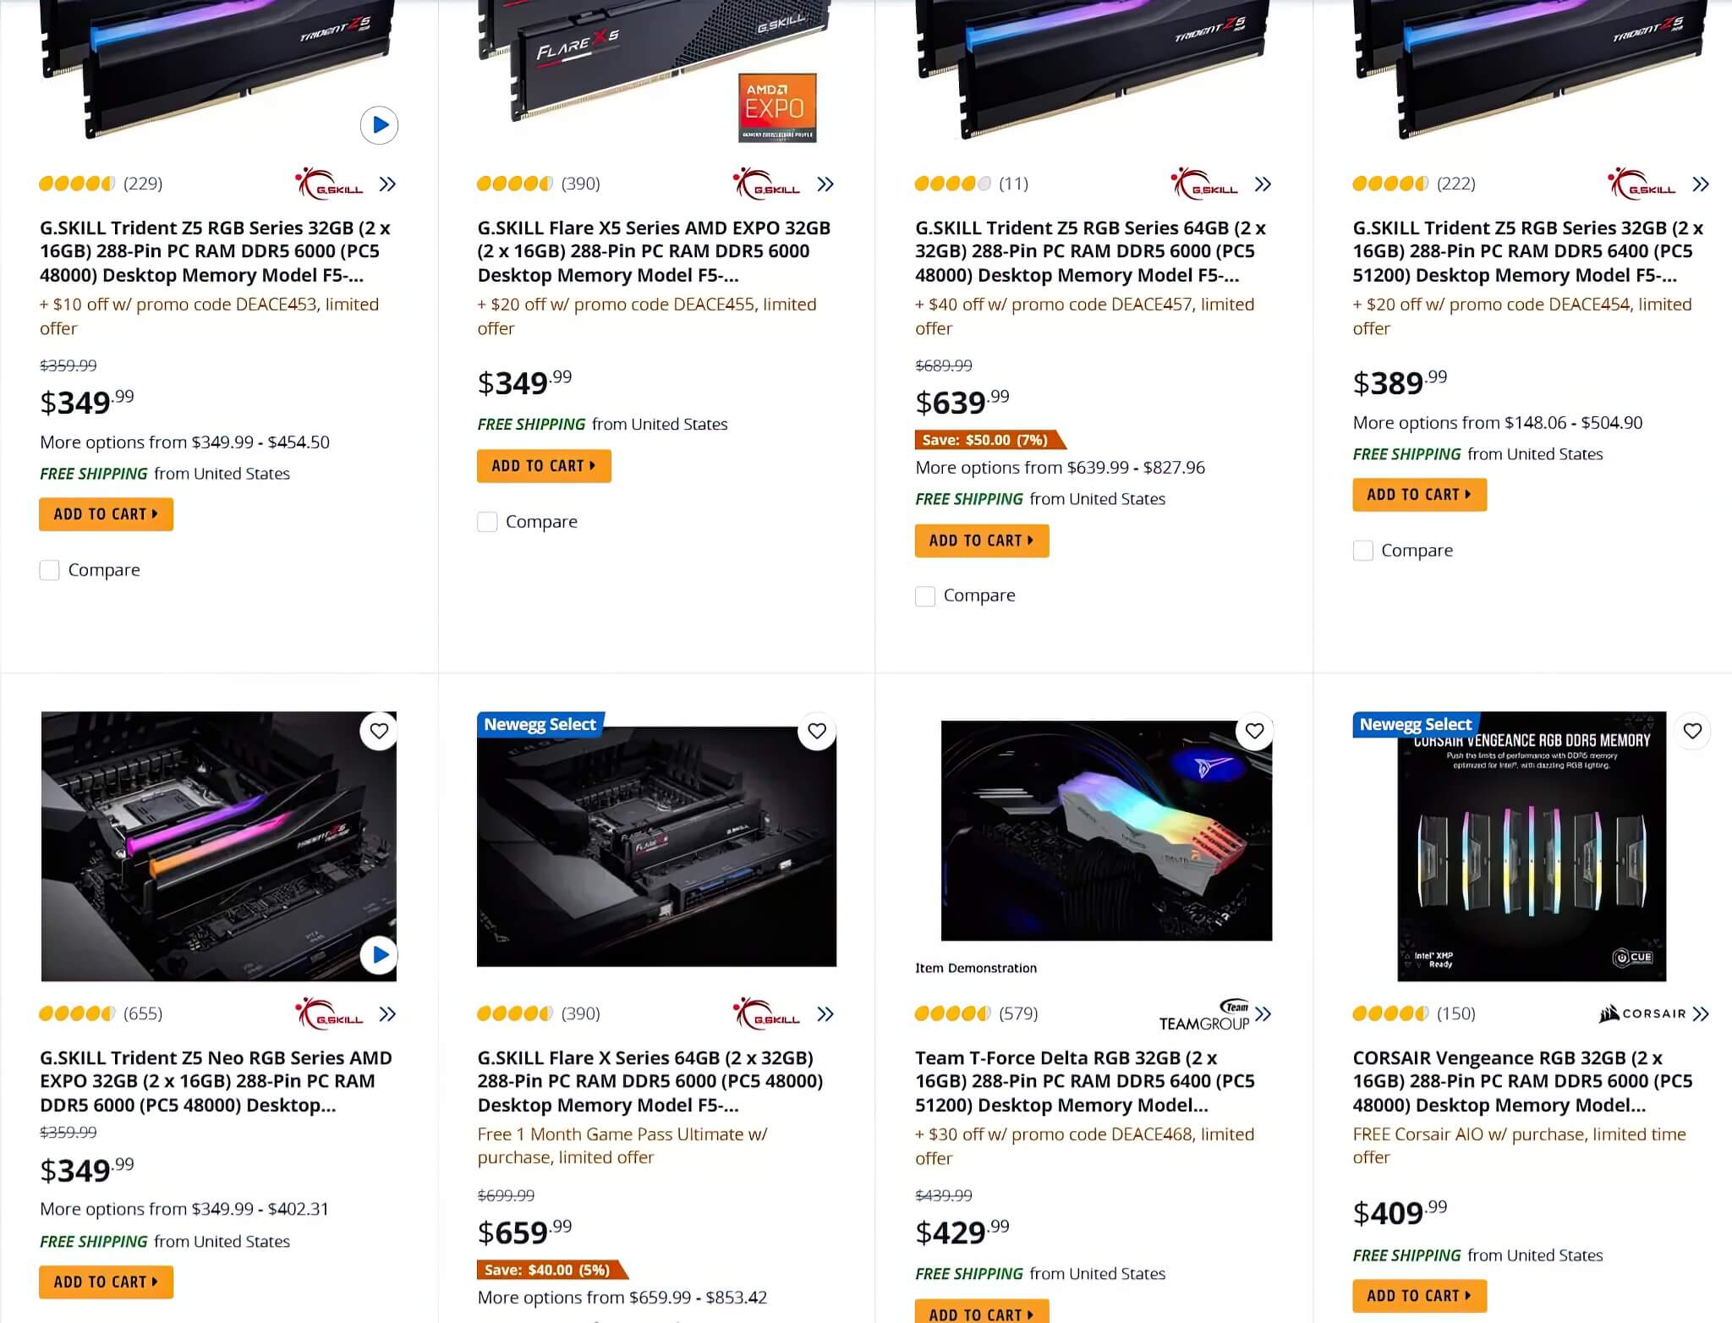Play the Trident Z5 Neo demonstration video
The height and width of the screenshot is (1323, 1732).
point(379,955)
